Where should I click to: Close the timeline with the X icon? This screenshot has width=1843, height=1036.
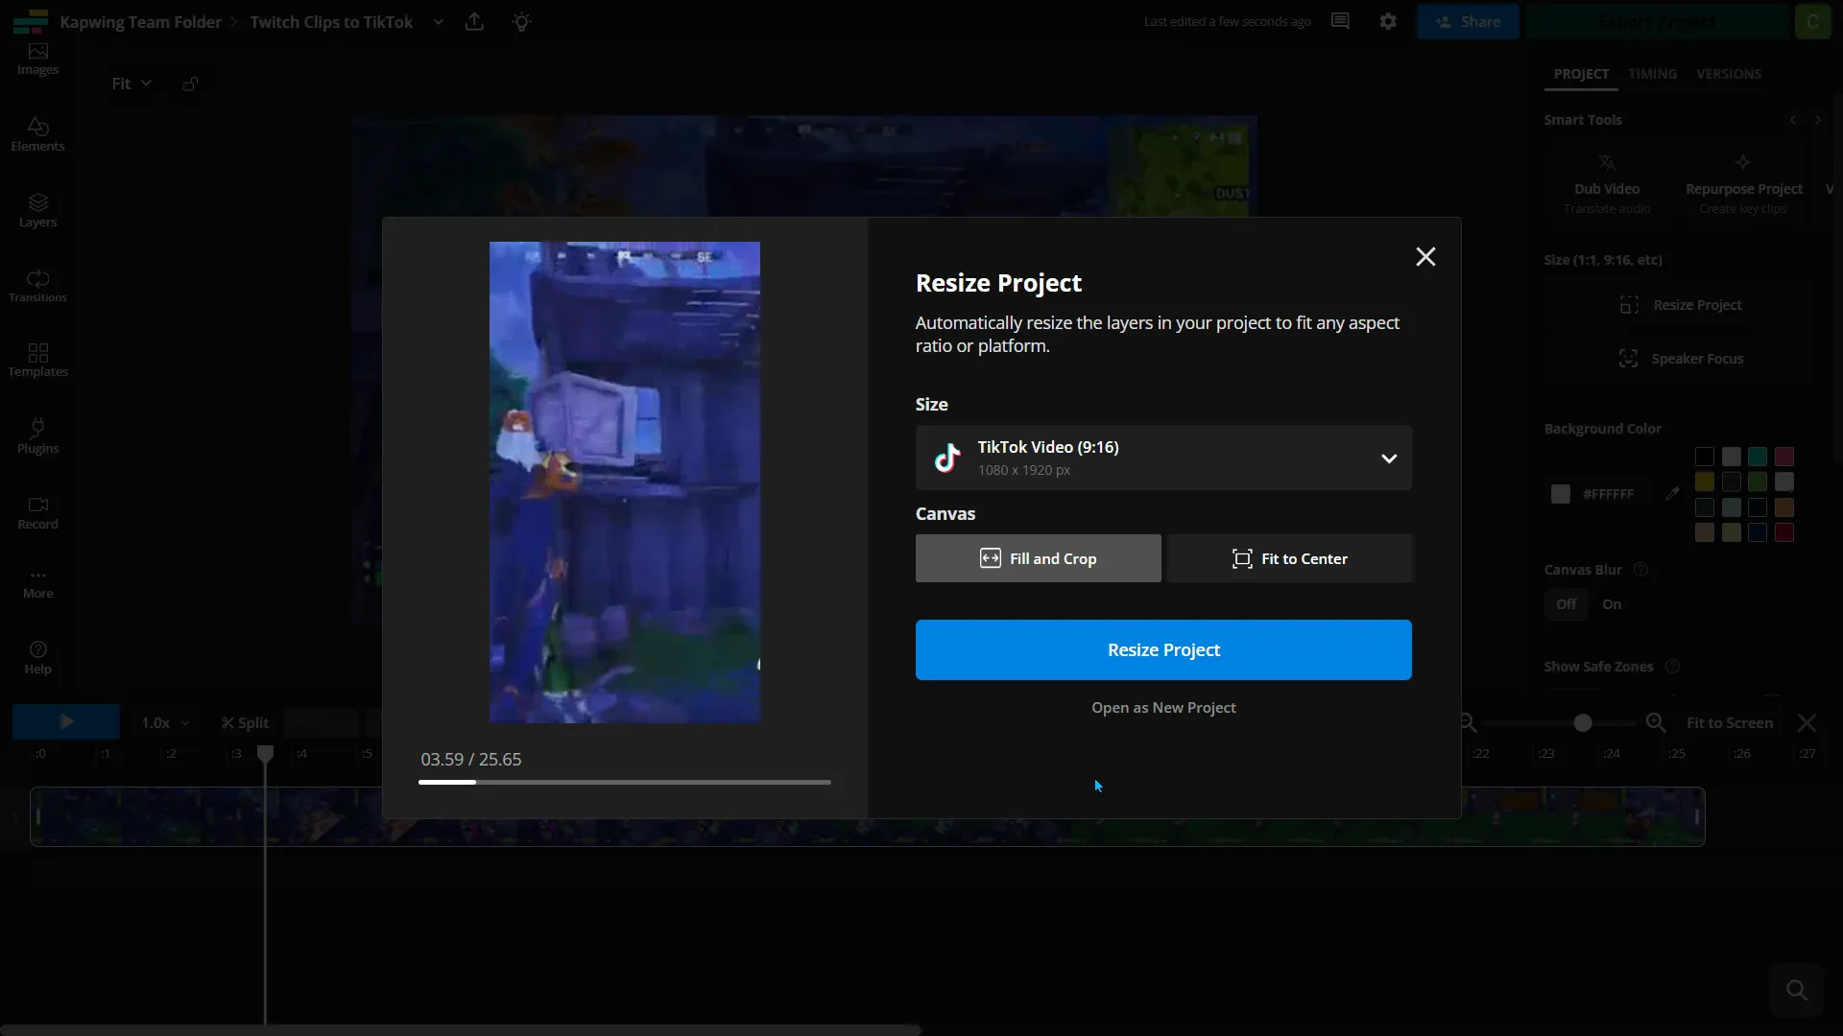pyautogui.click(x=1807, y=722)
